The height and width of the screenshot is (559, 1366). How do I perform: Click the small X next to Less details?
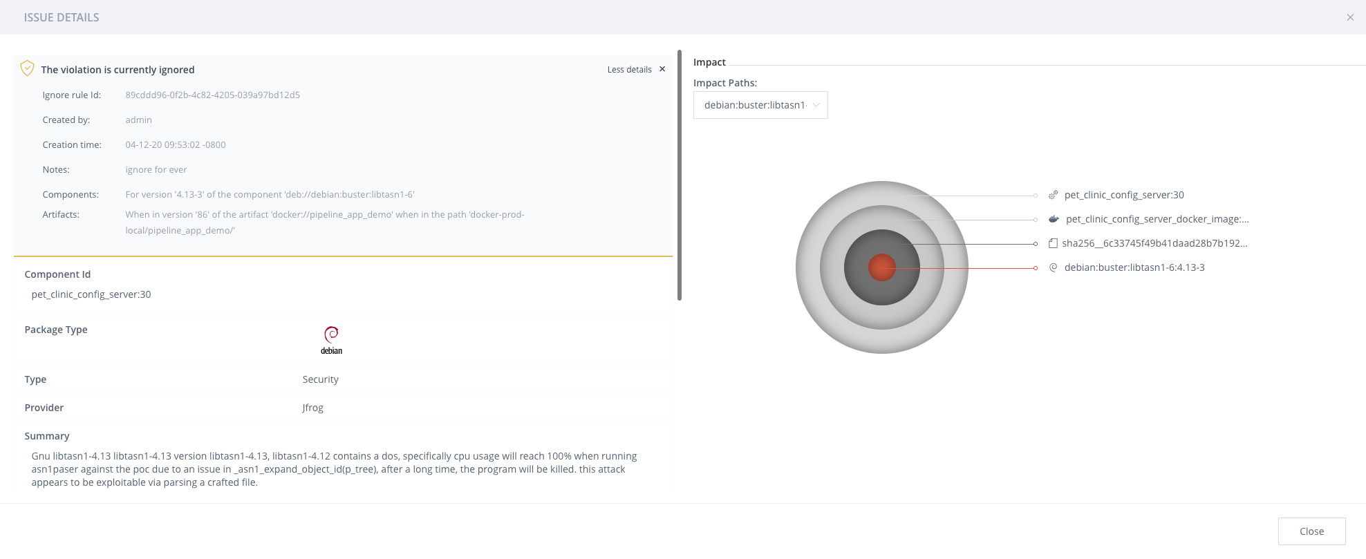pyautogui.click(x=662, y=69)
